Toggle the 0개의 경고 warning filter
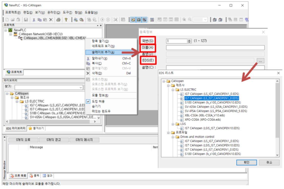The width and height of the screenshot is (284, 189). tap(53, 140)
